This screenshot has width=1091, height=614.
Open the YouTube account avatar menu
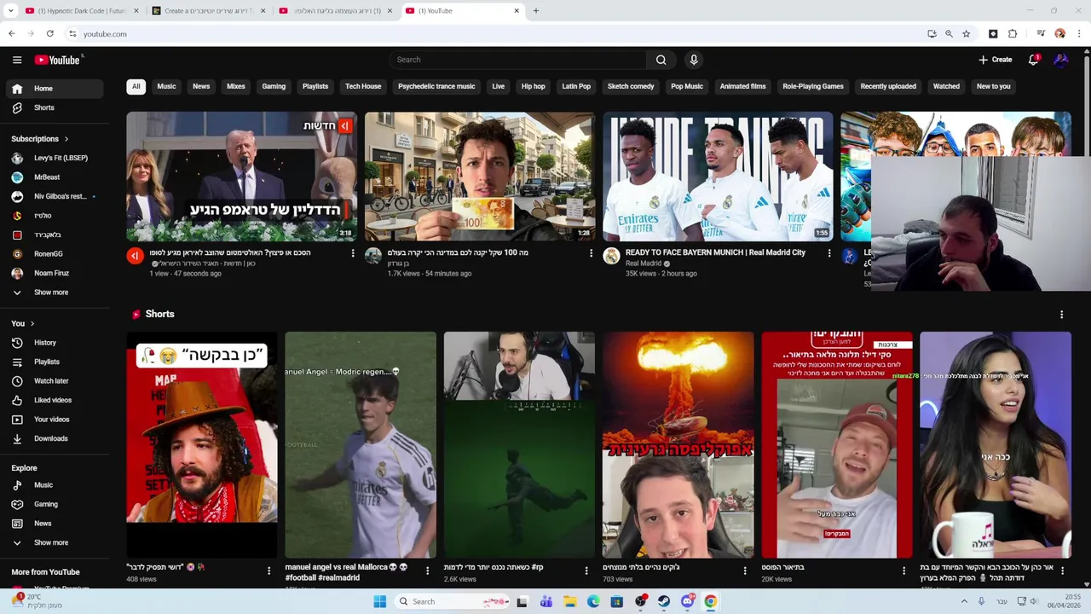[x=1061, y=60]
